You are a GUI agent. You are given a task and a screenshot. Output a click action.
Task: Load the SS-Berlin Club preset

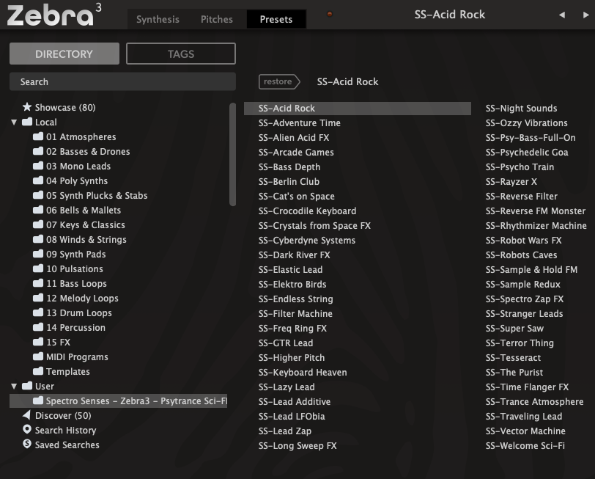pyautogui.click(x=289, y=182)
